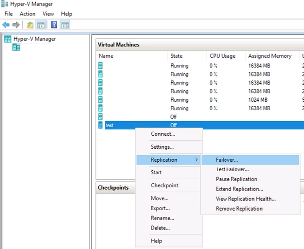Choose Rename... from the context menu
This screenshot has height=249, width=304.
[x=162, y=218]
